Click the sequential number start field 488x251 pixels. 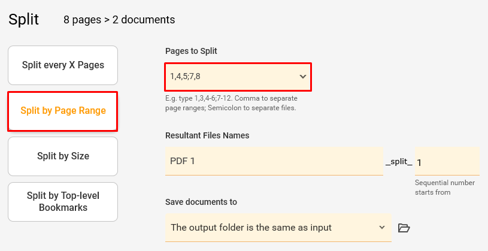[447, 161]
